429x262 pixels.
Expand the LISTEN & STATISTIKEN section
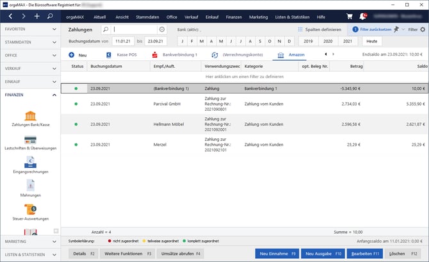(x=30, y=254)
